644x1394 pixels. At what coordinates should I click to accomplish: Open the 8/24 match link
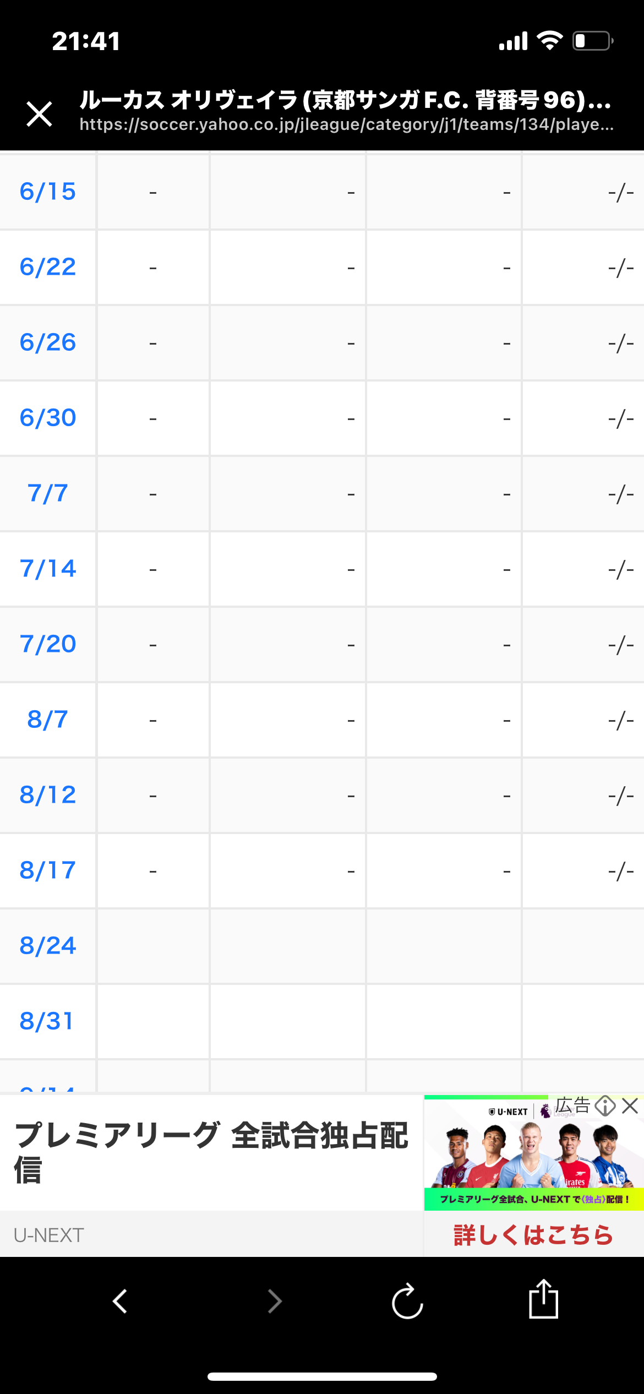(x=48, y=946)
